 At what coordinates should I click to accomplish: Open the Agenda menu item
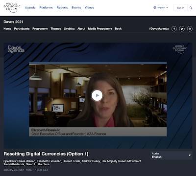pos(30,7)
